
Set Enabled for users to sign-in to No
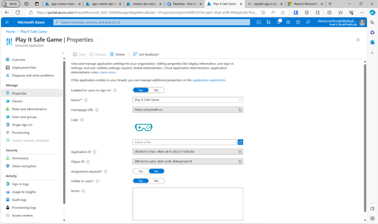pos(156,90)
